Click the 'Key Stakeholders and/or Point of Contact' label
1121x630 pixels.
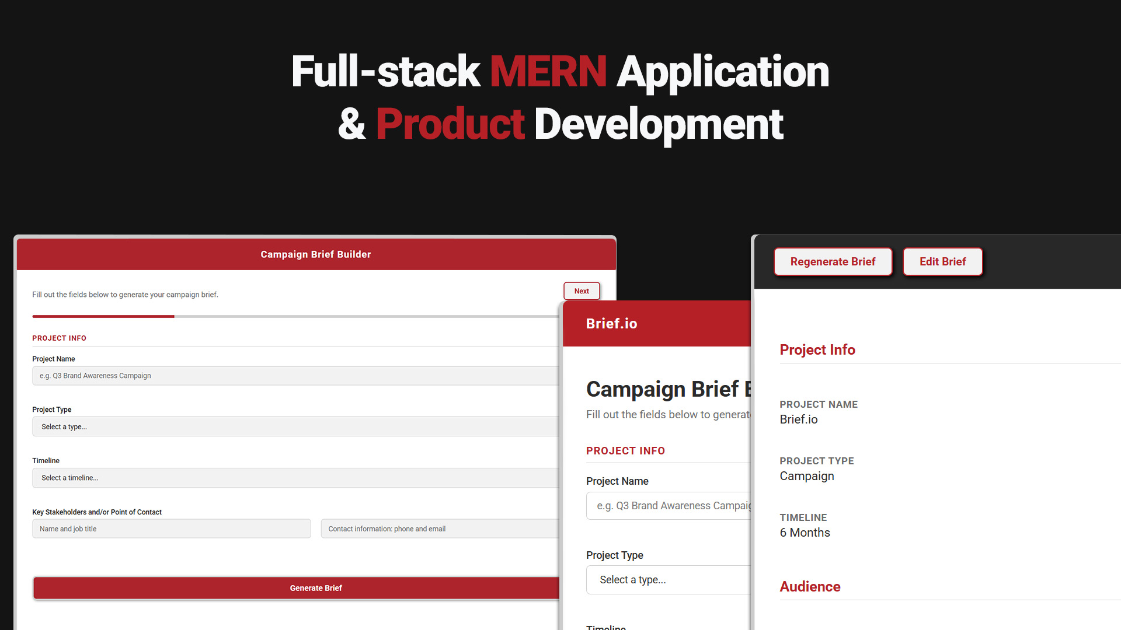pos(97,512)
